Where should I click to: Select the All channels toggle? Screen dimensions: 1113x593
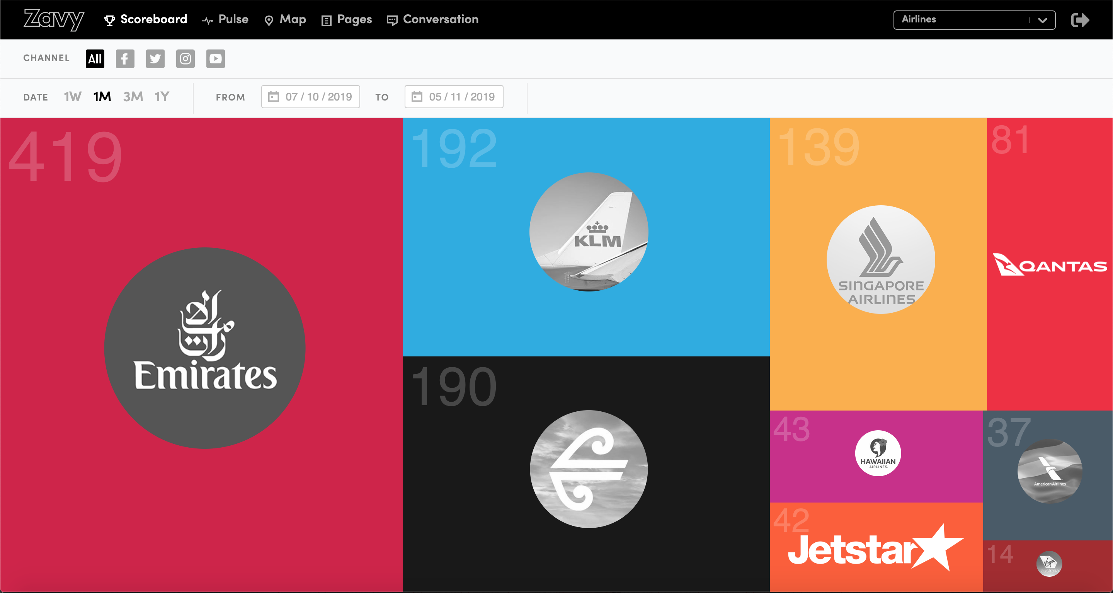tap(95, 58)
